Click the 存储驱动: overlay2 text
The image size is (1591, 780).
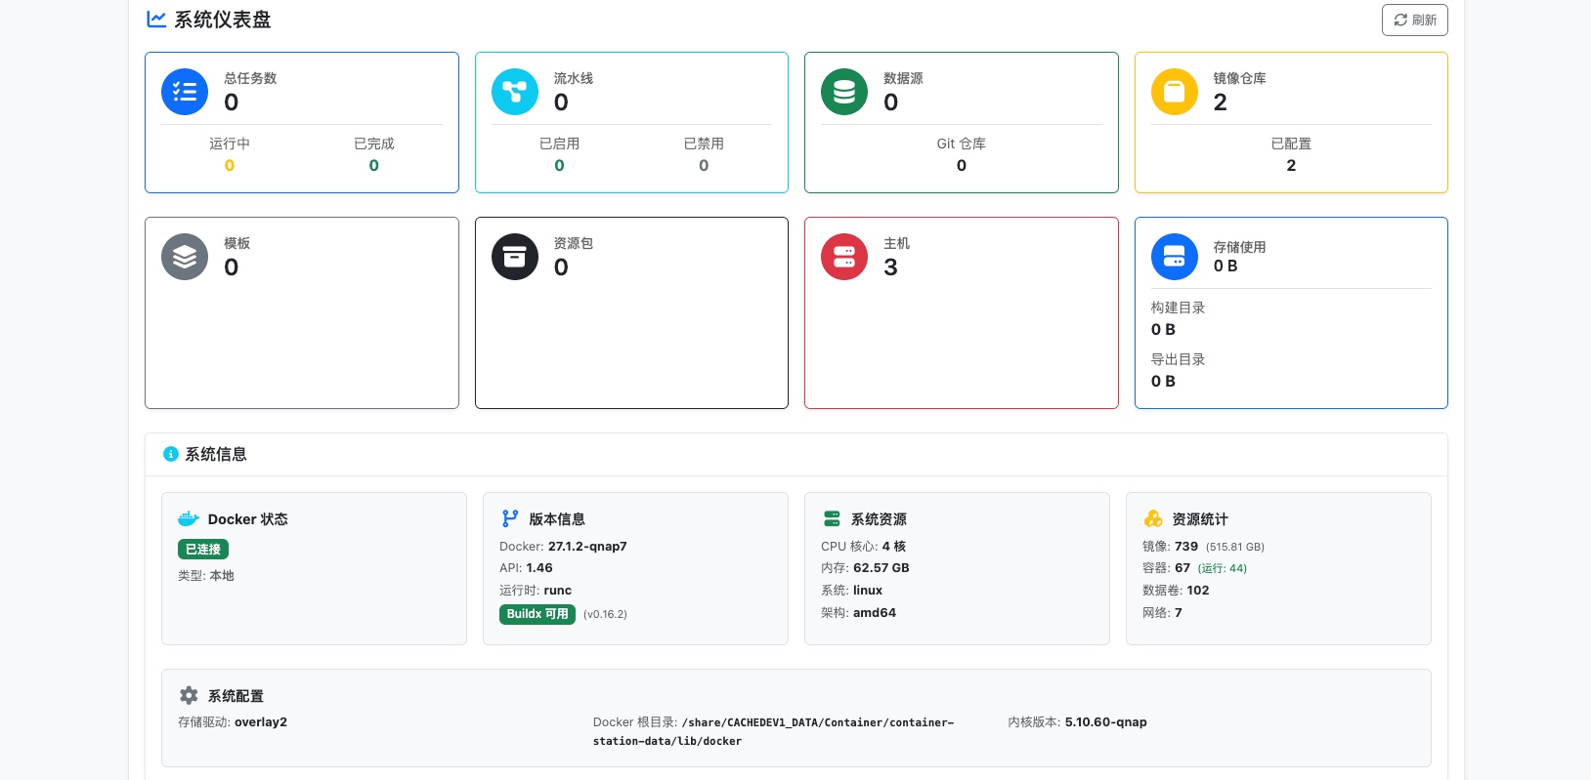pyautogui.click(x=233, y=722)
